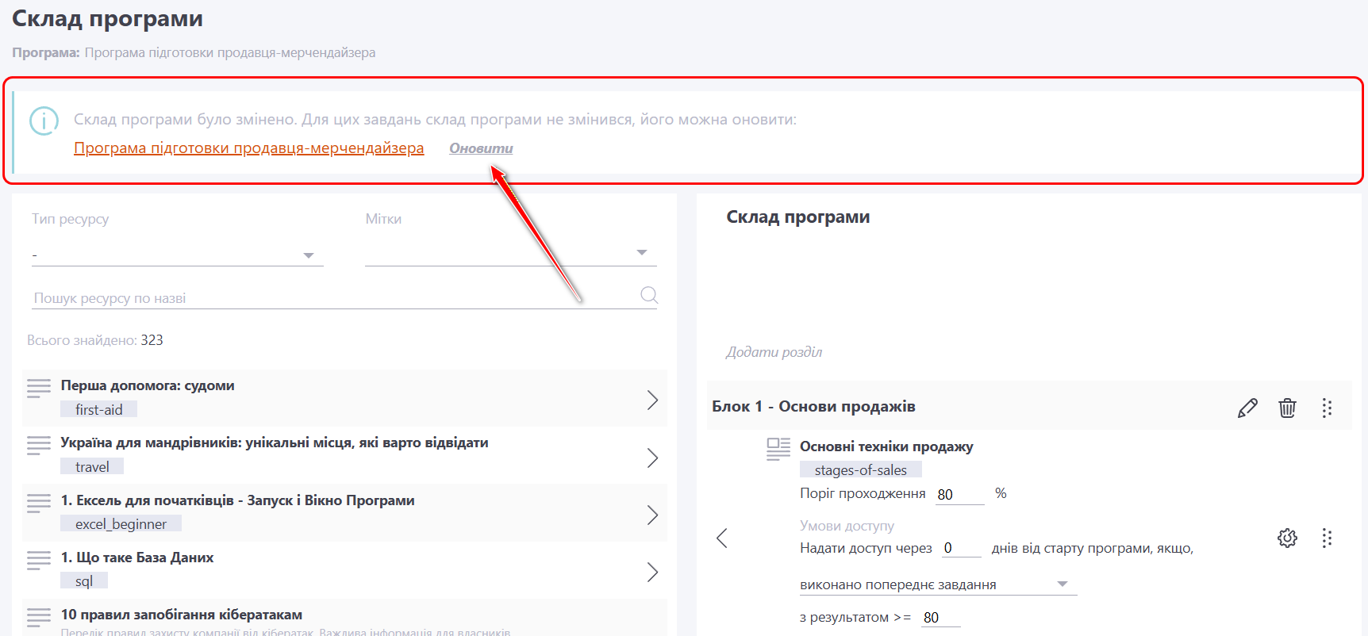Click the search magnifier icon
This screenshot has height=636, width=1368.
(649, 295)
